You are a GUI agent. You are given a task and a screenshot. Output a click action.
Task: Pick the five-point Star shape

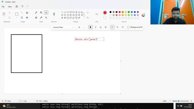[x=62, y=18]
